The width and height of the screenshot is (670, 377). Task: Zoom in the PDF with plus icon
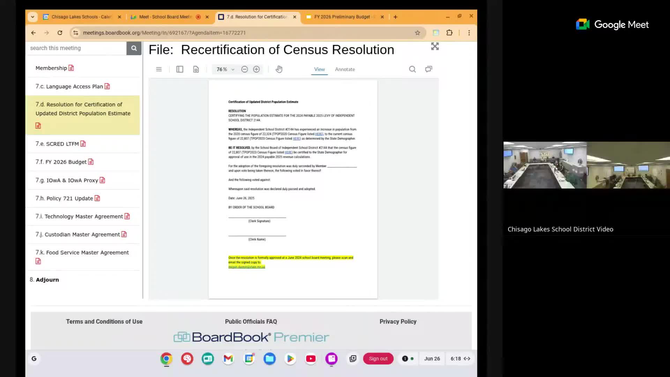(x=256, y=69)
